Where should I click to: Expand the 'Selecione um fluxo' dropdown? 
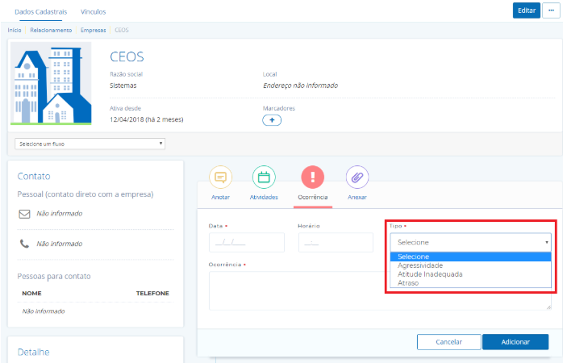click(90, 144)
